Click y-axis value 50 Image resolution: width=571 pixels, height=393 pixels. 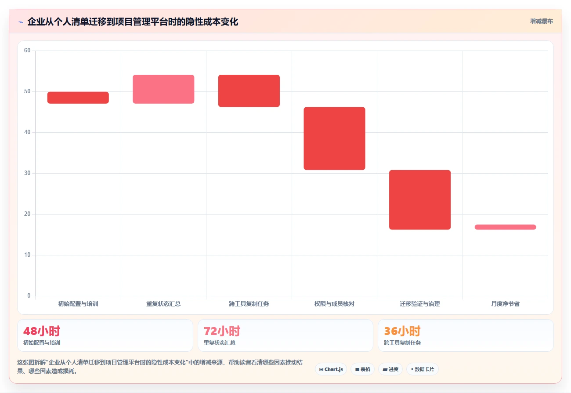point(27,91)
